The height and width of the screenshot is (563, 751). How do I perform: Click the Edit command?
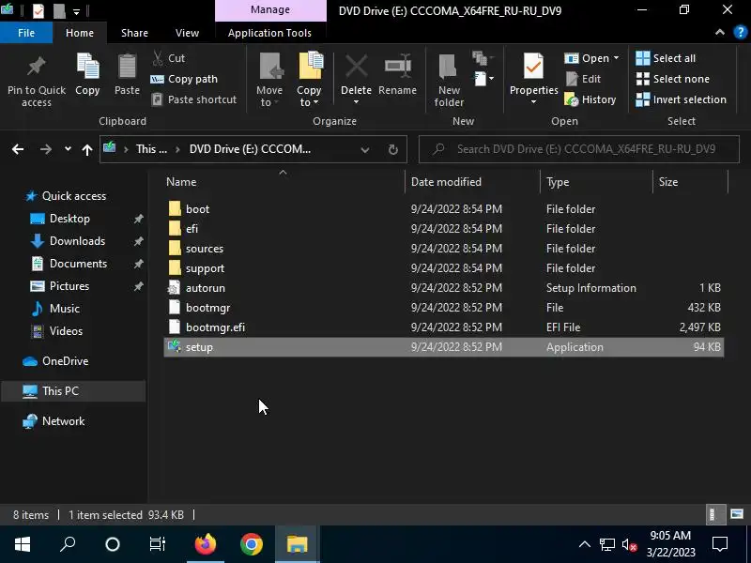[x=583, y=79]
